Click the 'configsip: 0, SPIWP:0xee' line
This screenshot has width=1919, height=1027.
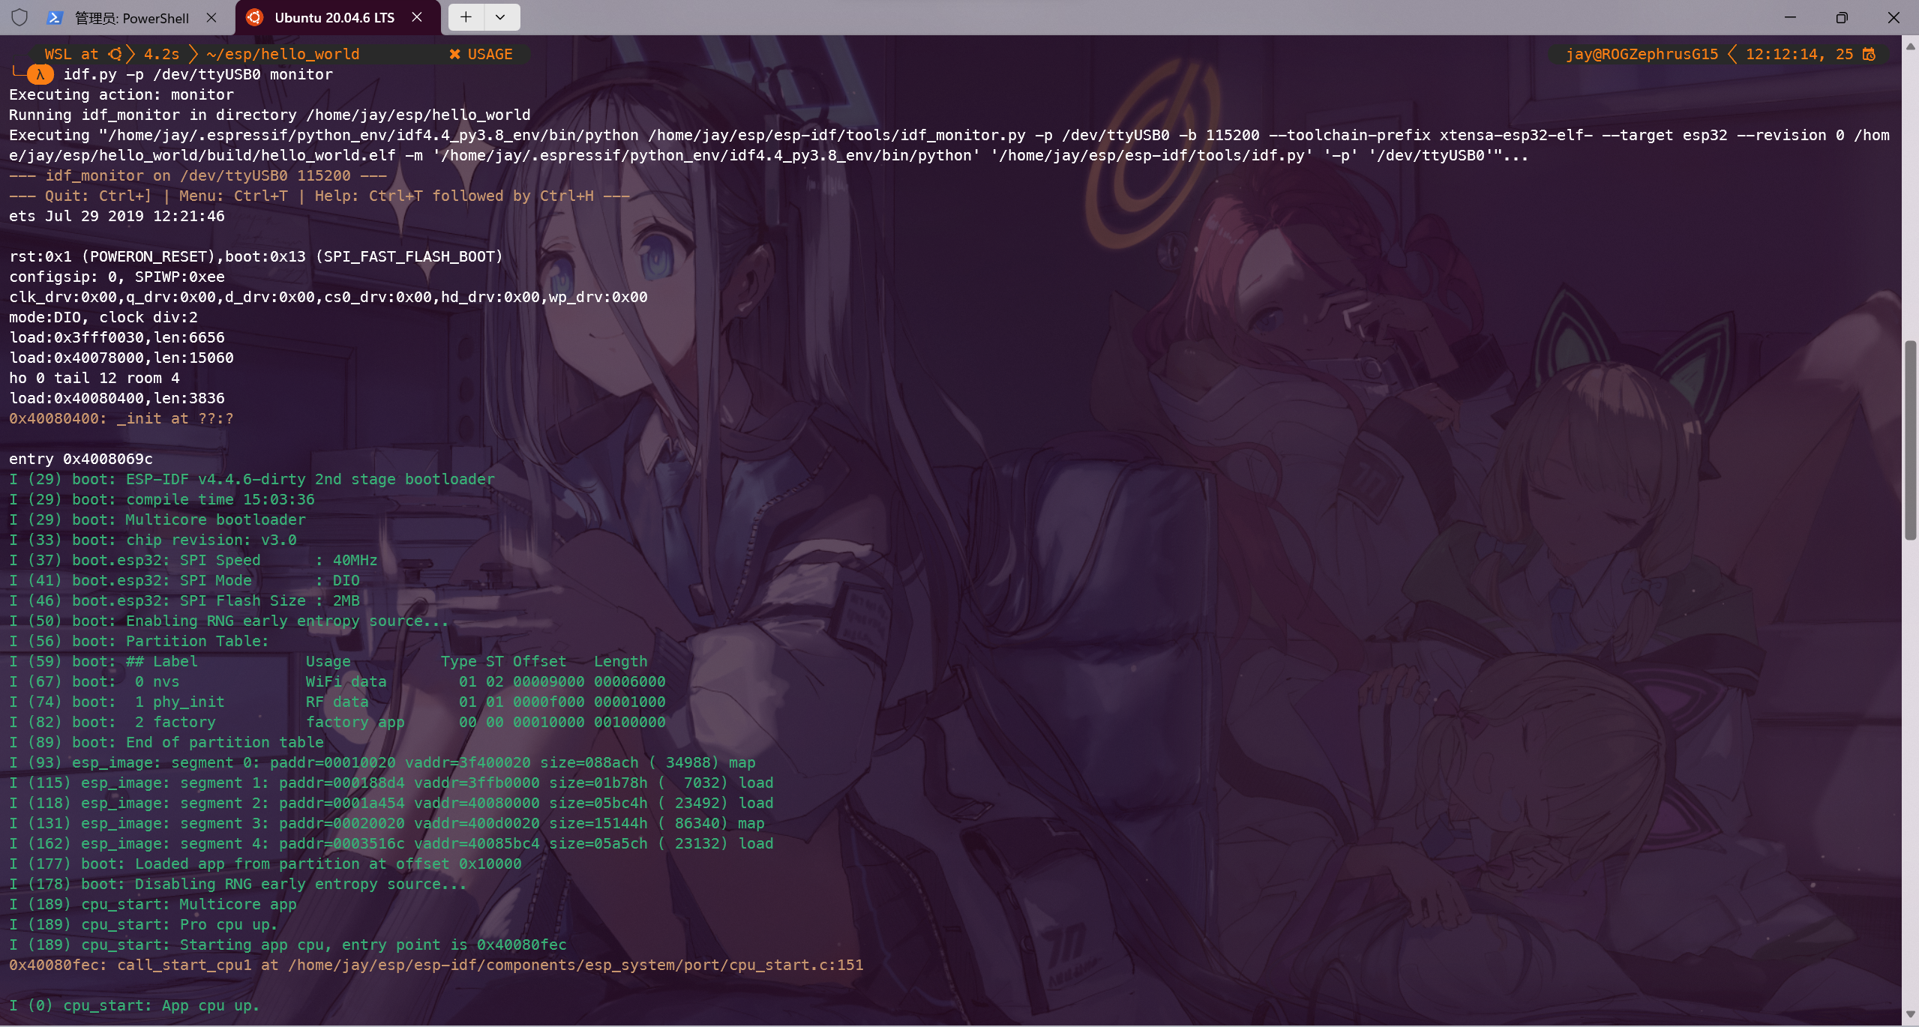click(x=117, y=277)
